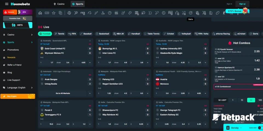
Task: Click the Sign in link
Action: pyautogui.click(x=229, y=4)
